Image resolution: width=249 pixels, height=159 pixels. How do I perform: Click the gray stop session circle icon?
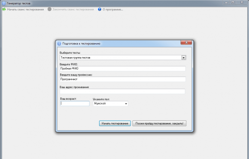(x=49, y=9)
